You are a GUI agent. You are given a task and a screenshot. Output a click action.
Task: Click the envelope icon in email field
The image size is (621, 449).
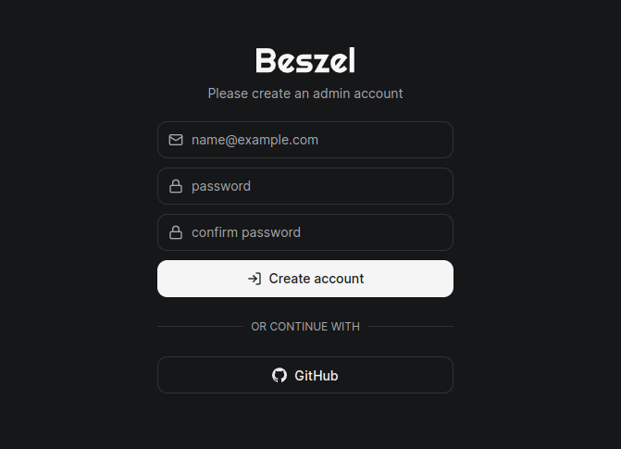click(176, 140)
